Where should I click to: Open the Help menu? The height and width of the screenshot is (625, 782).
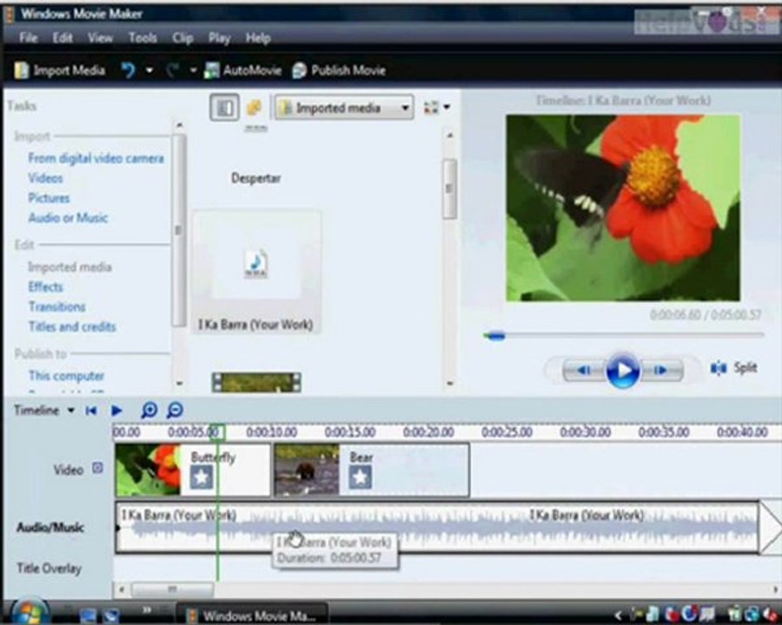click(258, 38)
